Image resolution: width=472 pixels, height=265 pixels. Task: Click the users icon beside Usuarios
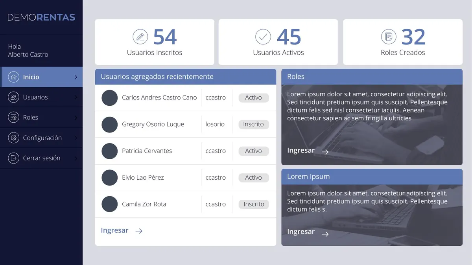tap(14, 97)
